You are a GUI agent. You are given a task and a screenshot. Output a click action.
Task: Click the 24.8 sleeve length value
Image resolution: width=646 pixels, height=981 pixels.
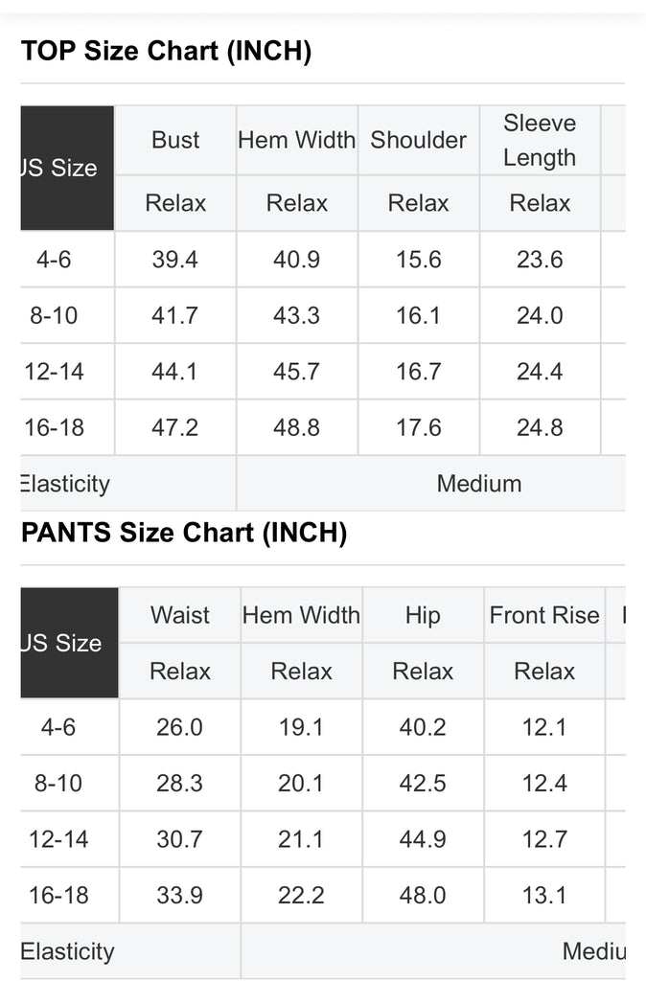pyautogui.click(x=540, y=427)
